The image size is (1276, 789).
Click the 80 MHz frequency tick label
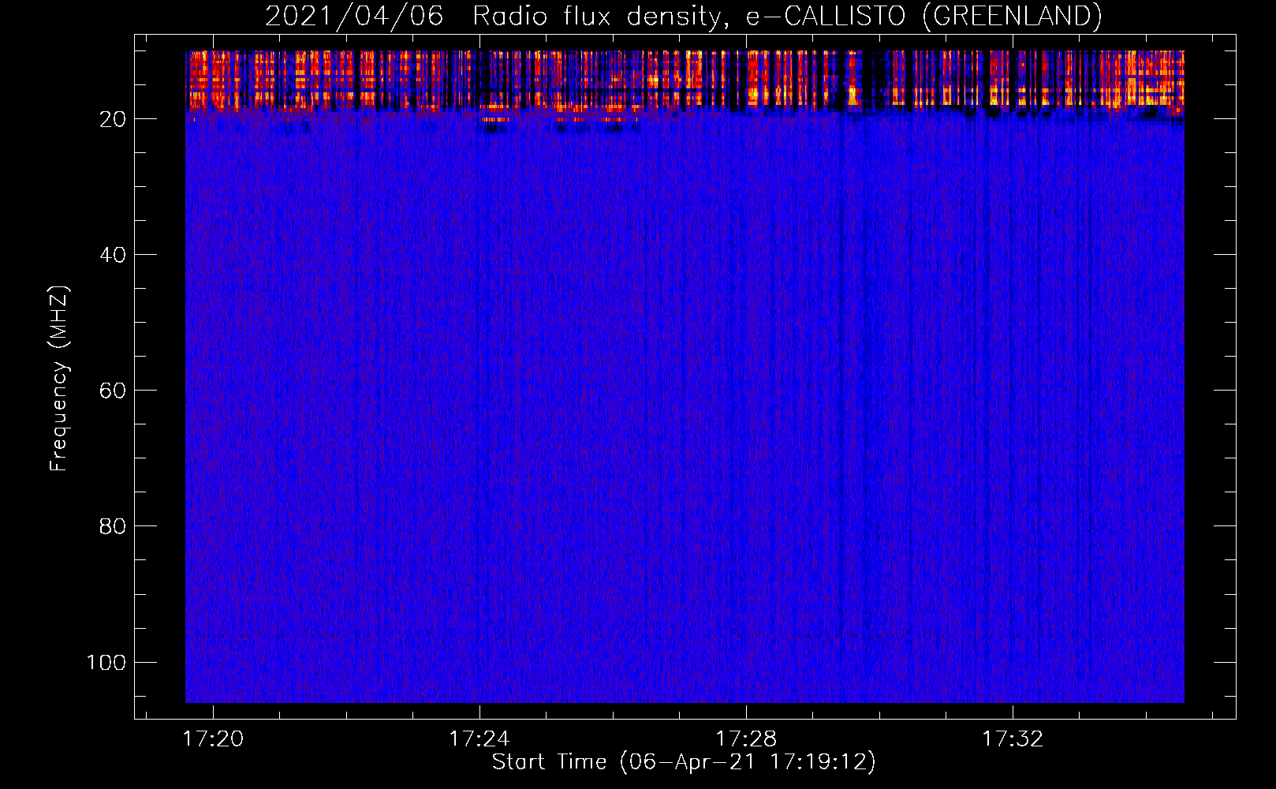[x=113, y=526]
